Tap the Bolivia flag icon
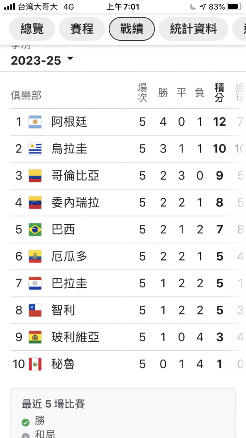This screenshot has width=246, height=438. pos(35,337)
